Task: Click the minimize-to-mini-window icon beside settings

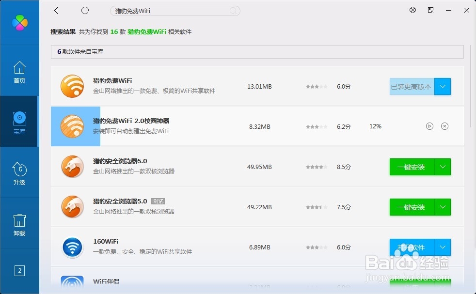Action: tap(430, 10)
